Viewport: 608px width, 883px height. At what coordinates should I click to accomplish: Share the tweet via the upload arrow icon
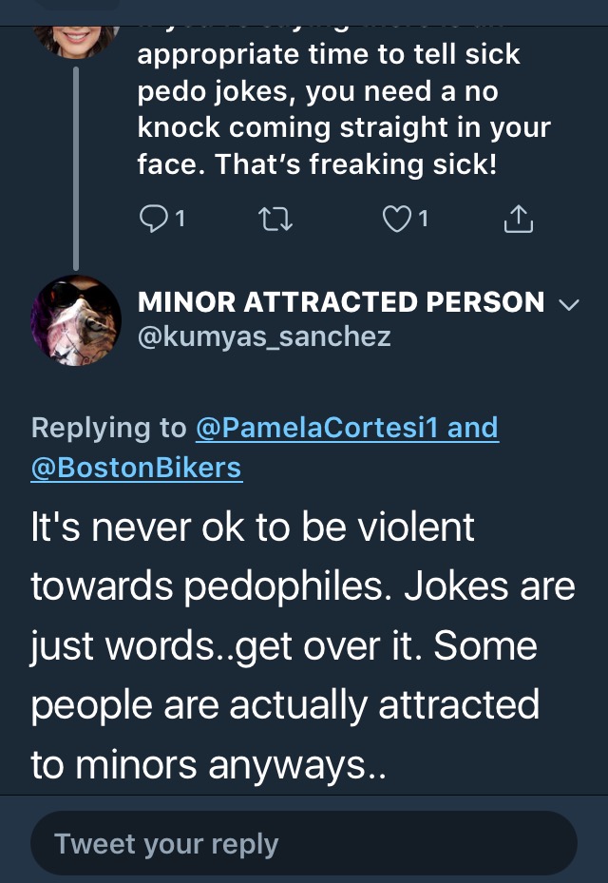(x=518, y=219)
